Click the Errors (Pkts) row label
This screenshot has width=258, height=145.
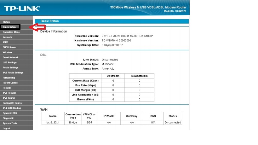tap(85, 99)
